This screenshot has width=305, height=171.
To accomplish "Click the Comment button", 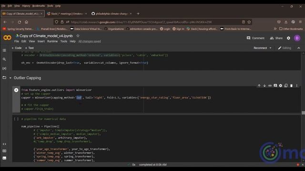I will [x=255, y=38].
